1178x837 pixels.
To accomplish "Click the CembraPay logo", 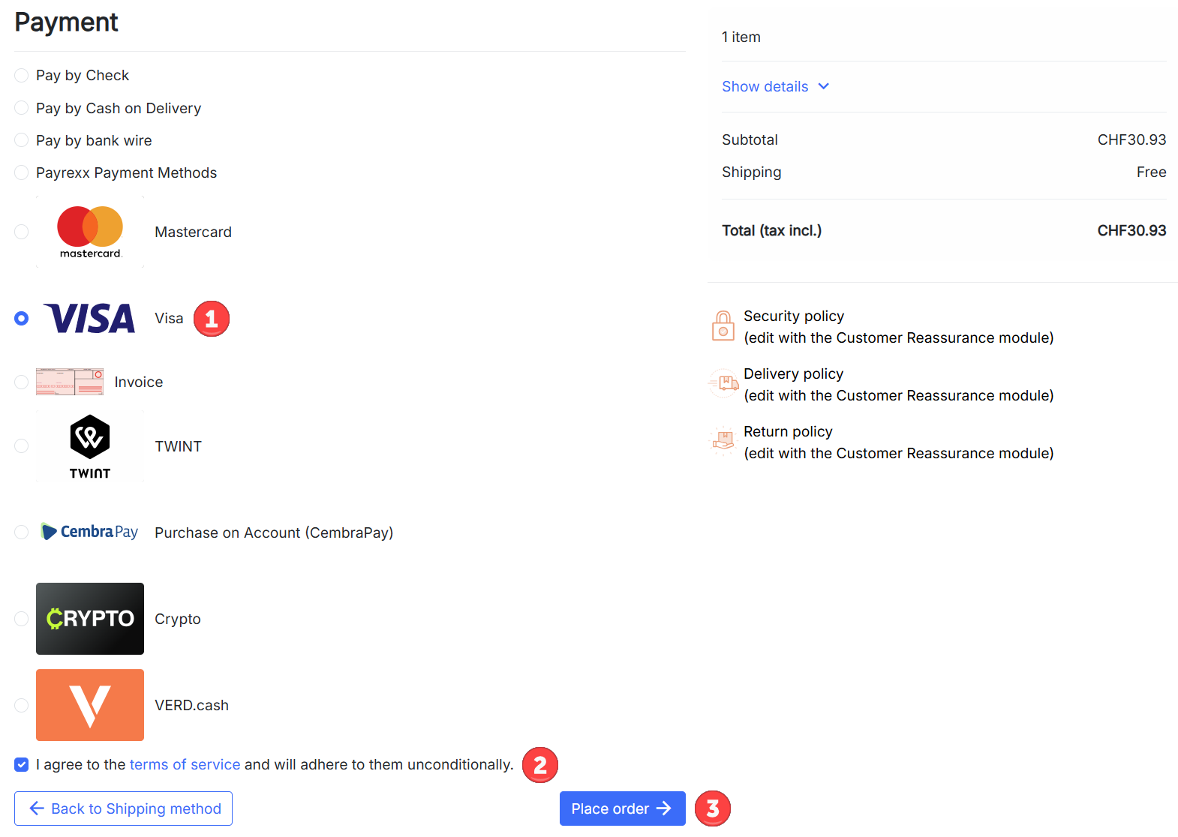I will coord(90,532).
